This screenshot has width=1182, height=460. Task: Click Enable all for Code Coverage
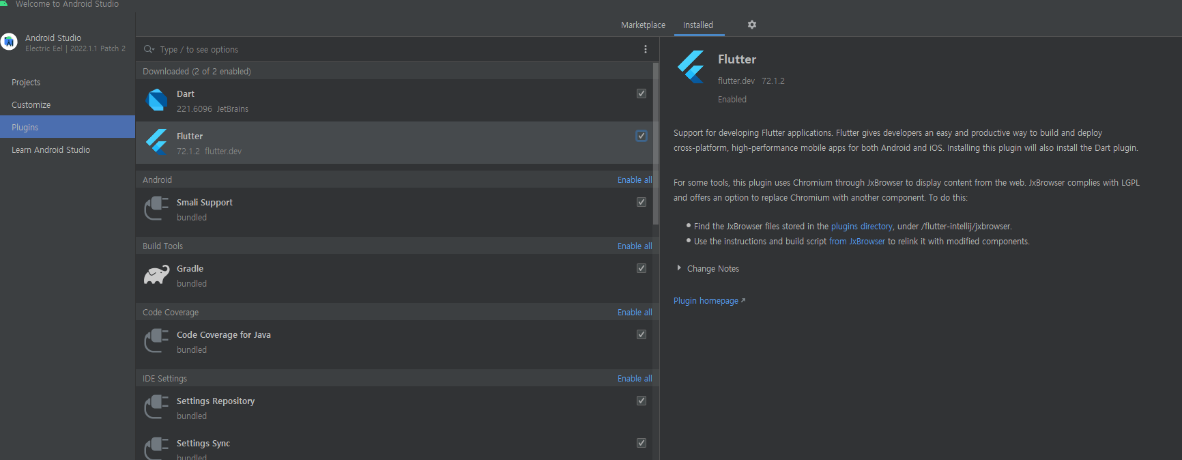click(635, 312)
